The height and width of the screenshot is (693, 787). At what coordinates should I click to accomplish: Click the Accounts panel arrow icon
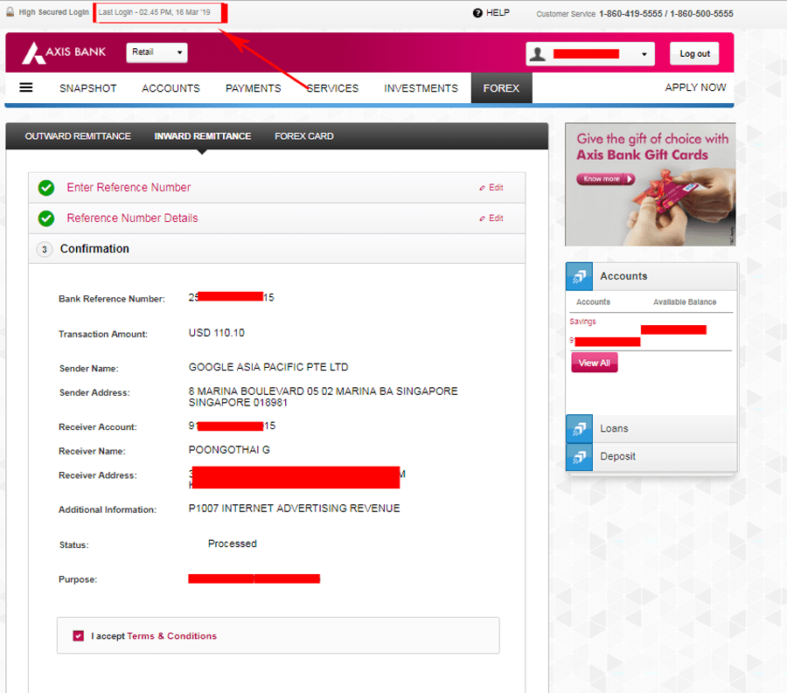[579, 276]
